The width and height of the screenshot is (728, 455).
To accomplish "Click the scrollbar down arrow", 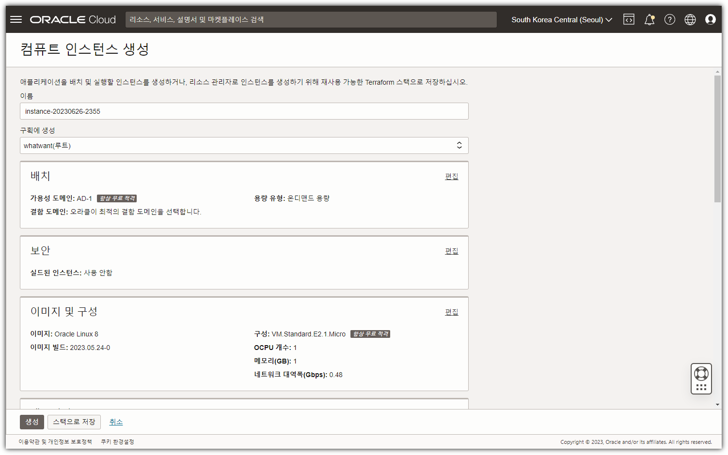I will click(x=717, y=405).
